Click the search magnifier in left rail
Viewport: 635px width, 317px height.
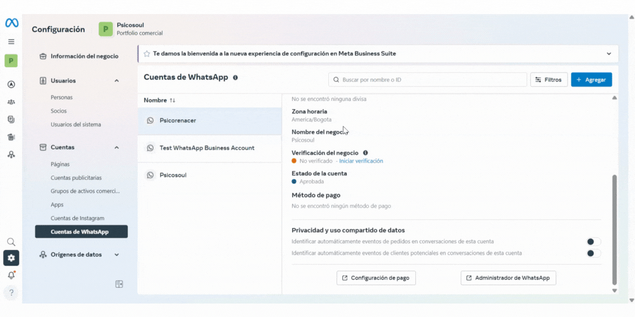point(11,242)
